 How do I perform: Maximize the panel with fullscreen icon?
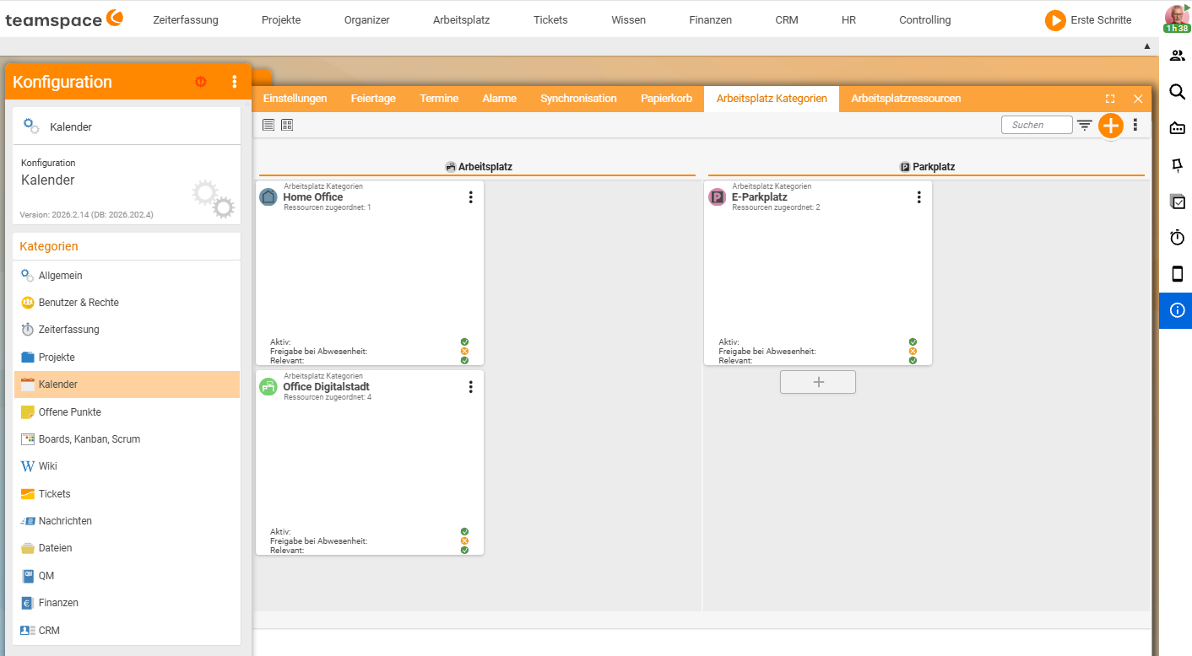tap(1110, 99)
